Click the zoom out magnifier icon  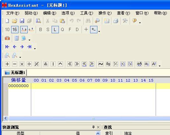(15, 55)
